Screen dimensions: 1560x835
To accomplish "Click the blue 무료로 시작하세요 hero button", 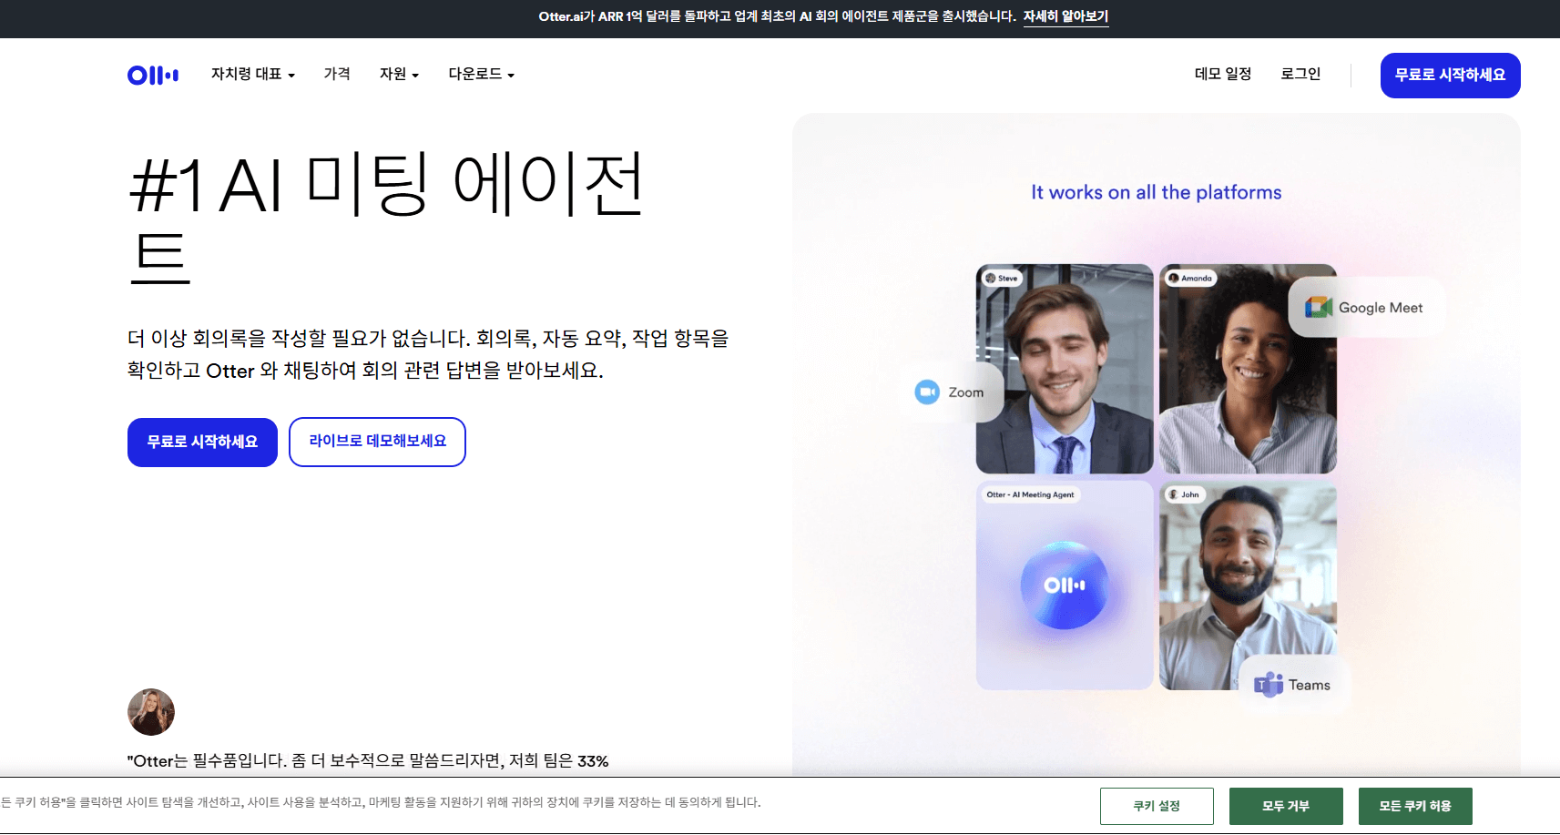I will click(202, 442).
